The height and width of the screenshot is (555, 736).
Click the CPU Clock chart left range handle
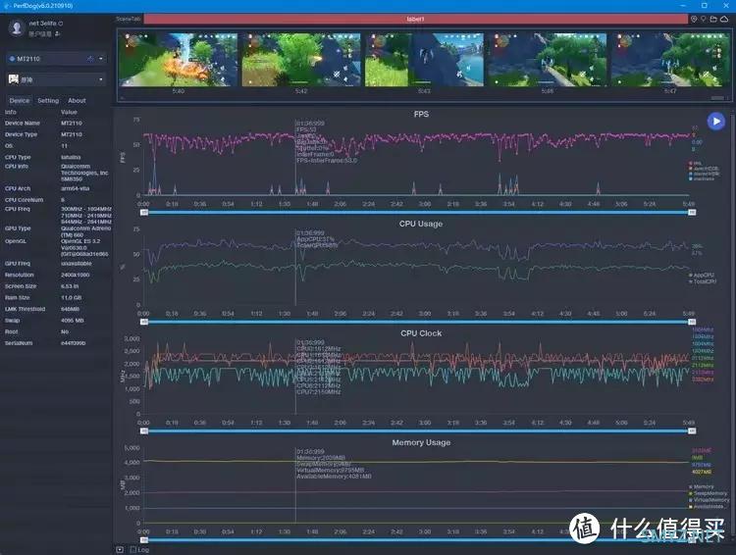144,431
